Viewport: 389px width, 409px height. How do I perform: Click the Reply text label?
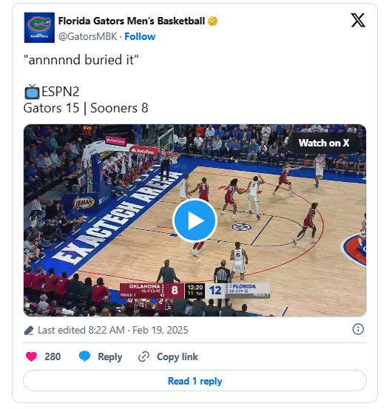coord(110,356)
